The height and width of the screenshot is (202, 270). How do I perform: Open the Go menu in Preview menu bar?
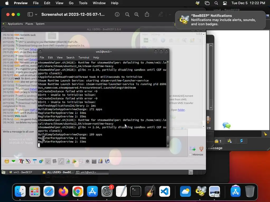pyautogui.click(x=71, y=3)
